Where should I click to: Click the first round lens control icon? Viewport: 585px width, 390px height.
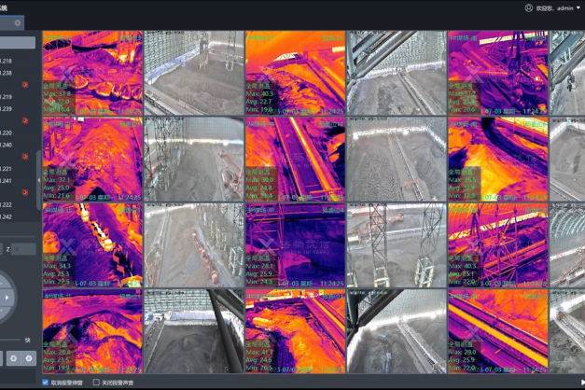(14, 357)
